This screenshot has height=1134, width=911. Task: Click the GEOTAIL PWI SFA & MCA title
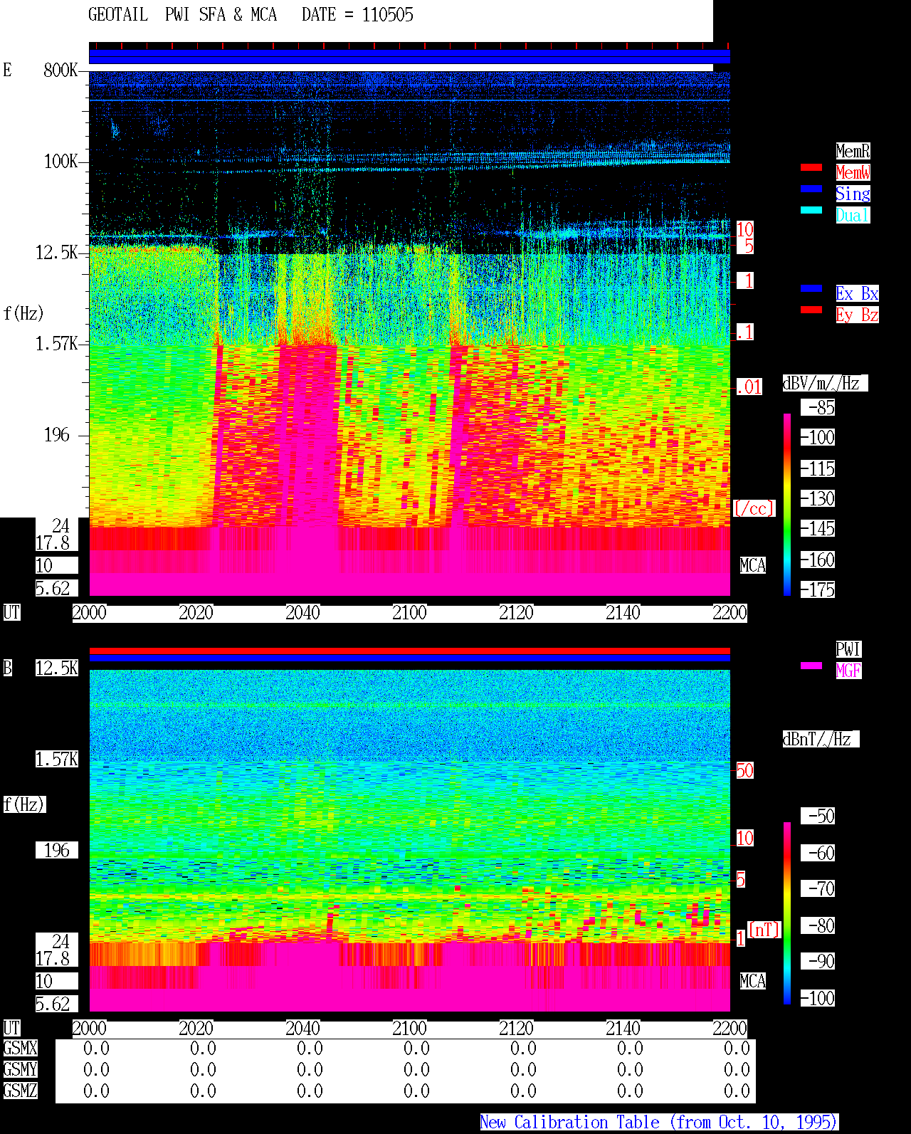(182, 15)
